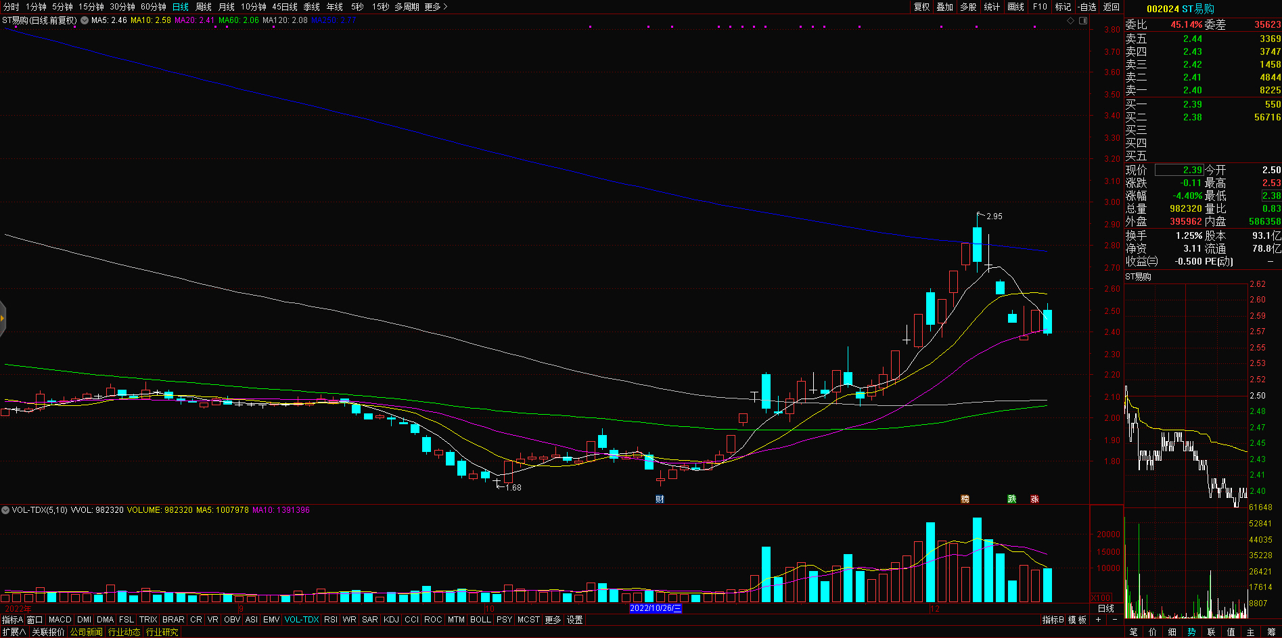The width and height of the screenshot is (1282, 638).
Task: Click the green 跌 marker icon
Action: 1012,499
